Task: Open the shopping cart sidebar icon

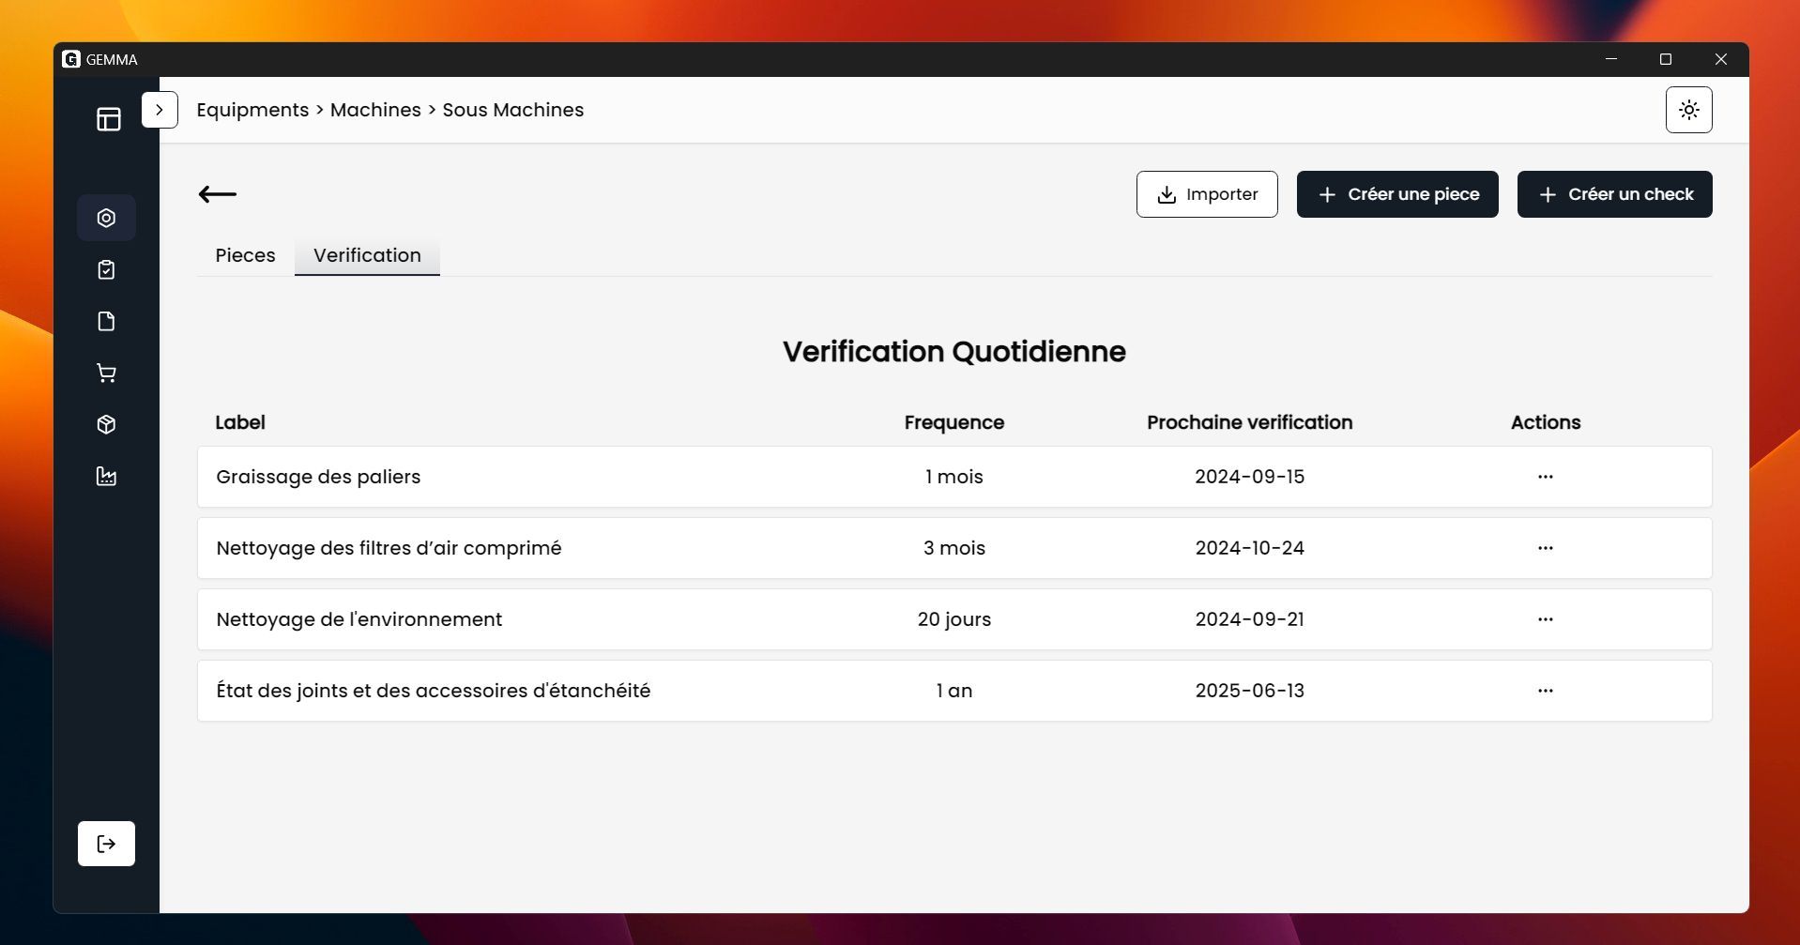Action: 106,373
